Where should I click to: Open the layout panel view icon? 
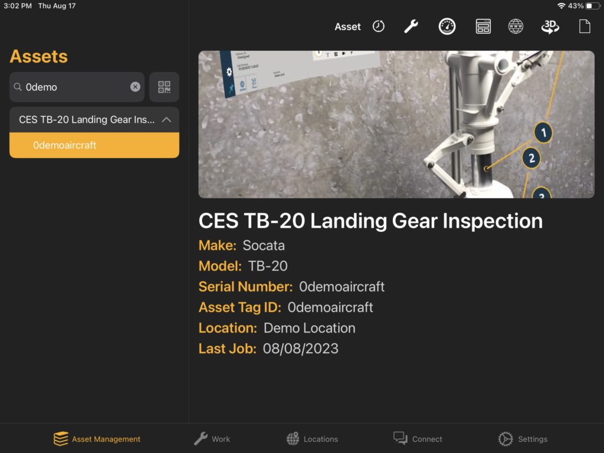[483, 27]
